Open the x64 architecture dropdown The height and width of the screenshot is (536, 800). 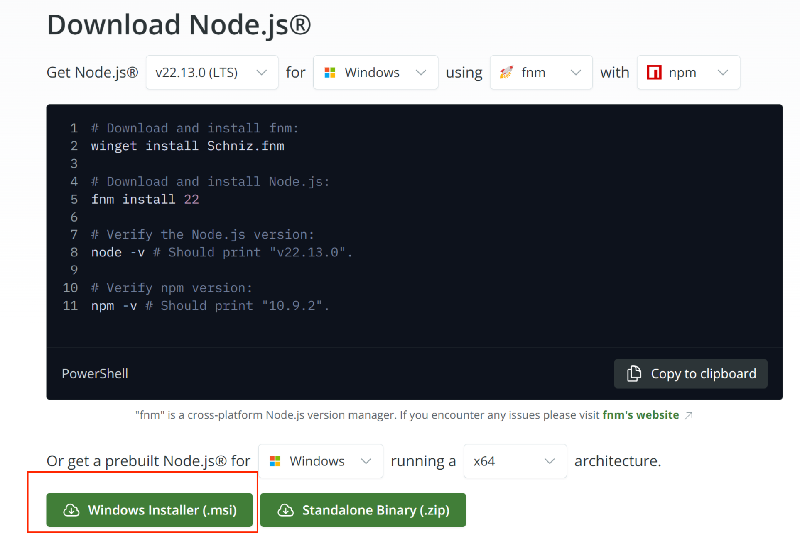pyautogui.click(x=515, y=461)
